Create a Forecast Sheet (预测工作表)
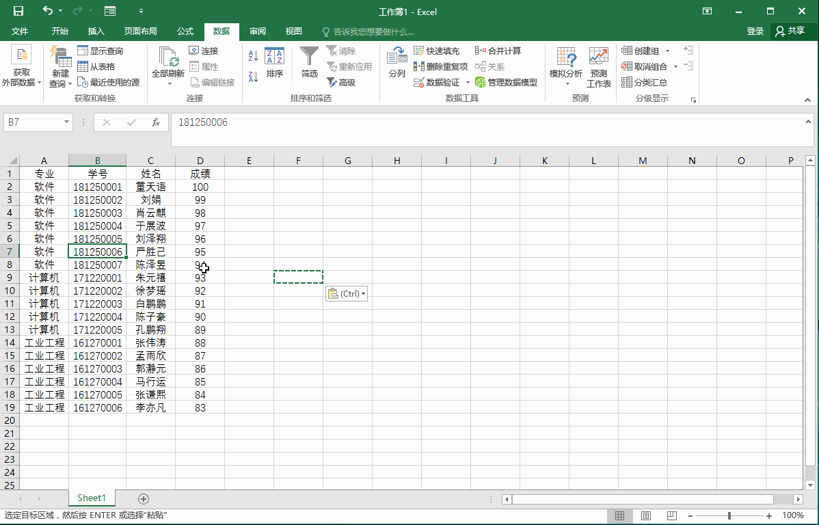 tap(599, 68)
